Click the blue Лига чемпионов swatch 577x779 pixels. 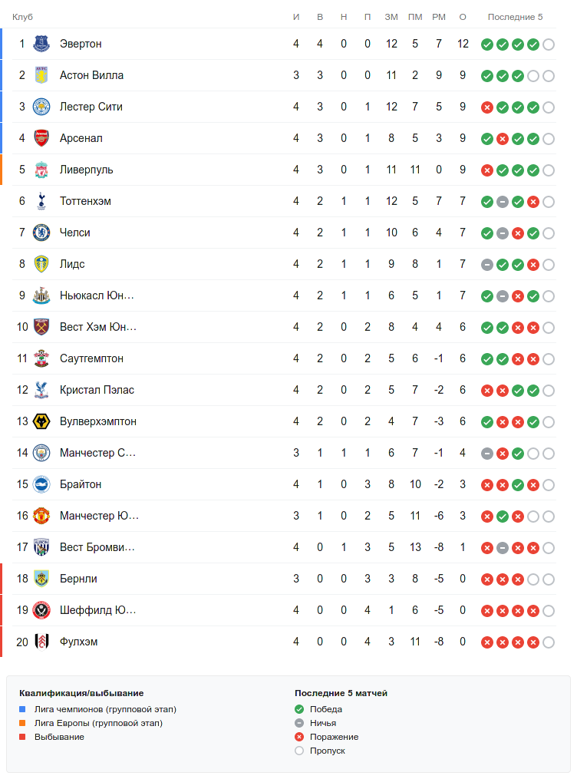click(23, 709)
